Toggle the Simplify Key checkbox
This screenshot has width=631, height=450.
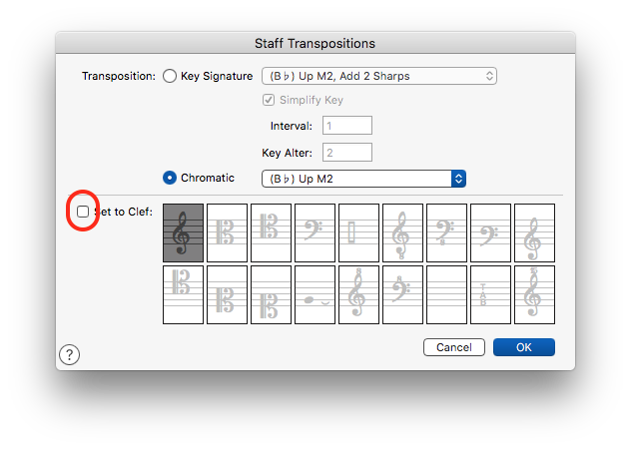pyautogui.click(x=268, y=101)
